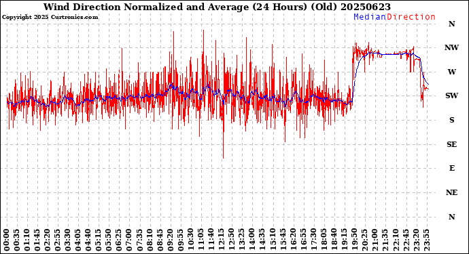Click the 13:25 time label

242,240
